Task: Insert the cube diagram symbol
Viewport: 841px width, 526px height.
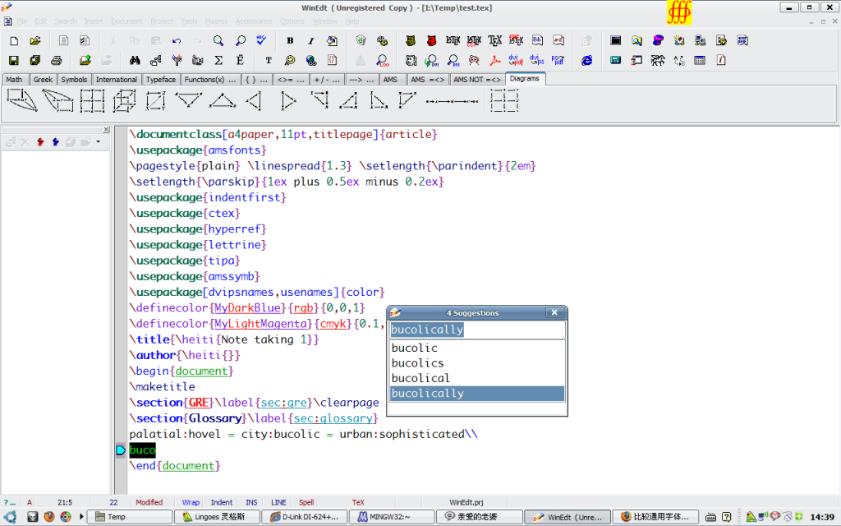Action: pos(124,101)
